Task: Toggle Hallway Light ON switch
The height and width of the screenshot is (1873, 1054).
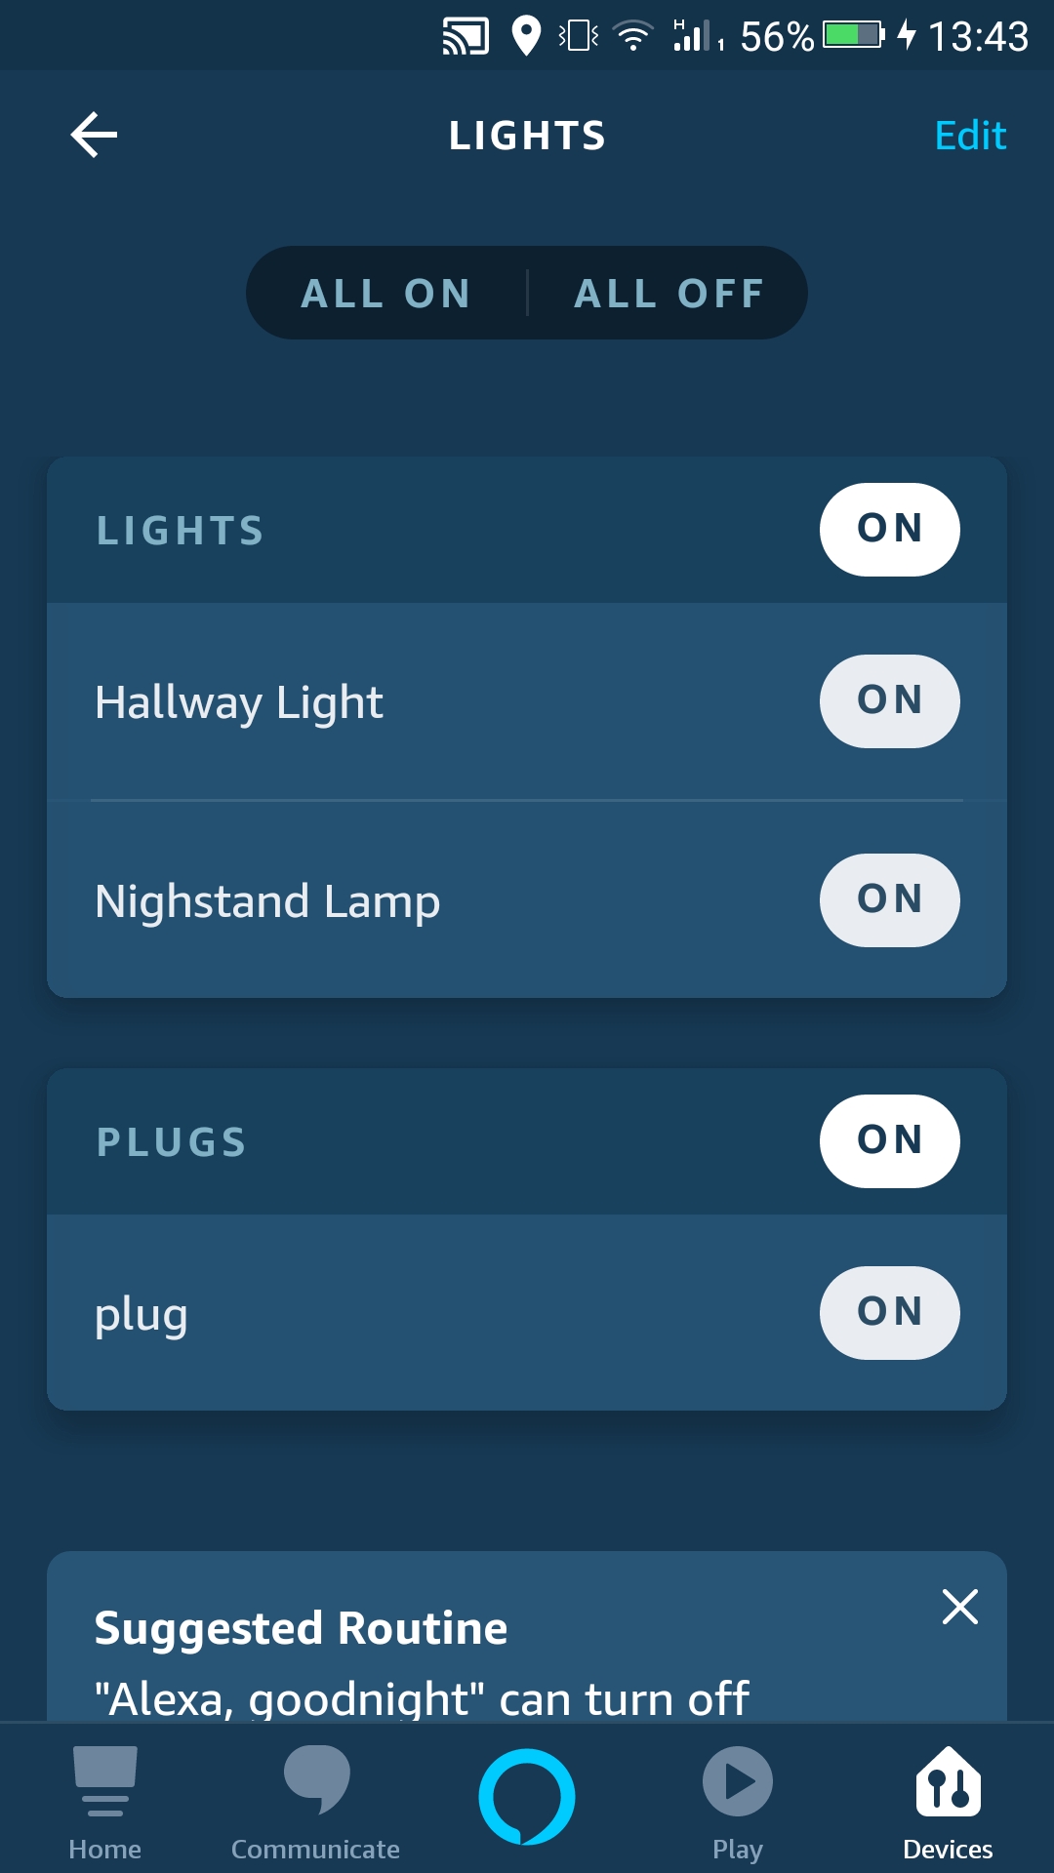Action: (x=890, y=701)
